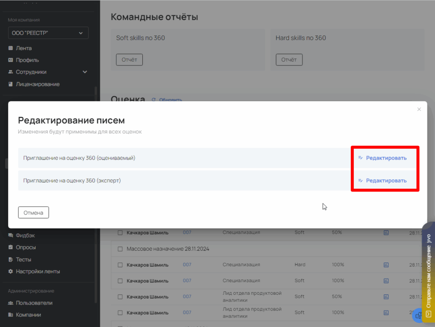The height and width of the screenshot is (327, 435).
Task: Expand the Сотрудники submenu chevron
Action: (85, 72)
